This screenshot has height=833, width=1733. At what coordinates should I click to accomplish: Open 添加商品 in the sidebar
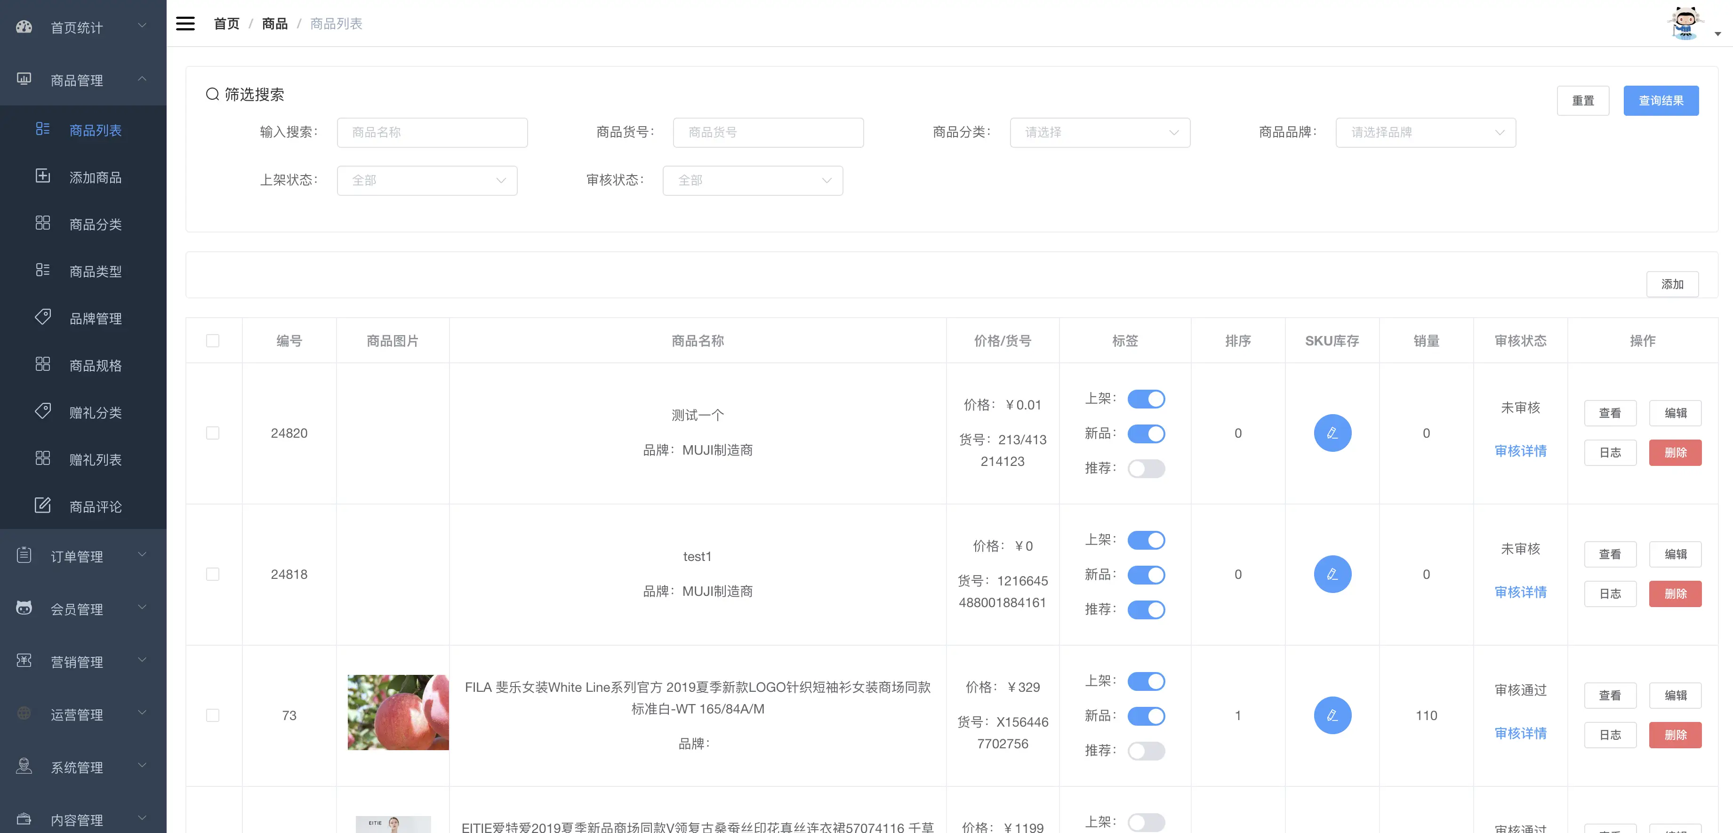coord(83,177)
